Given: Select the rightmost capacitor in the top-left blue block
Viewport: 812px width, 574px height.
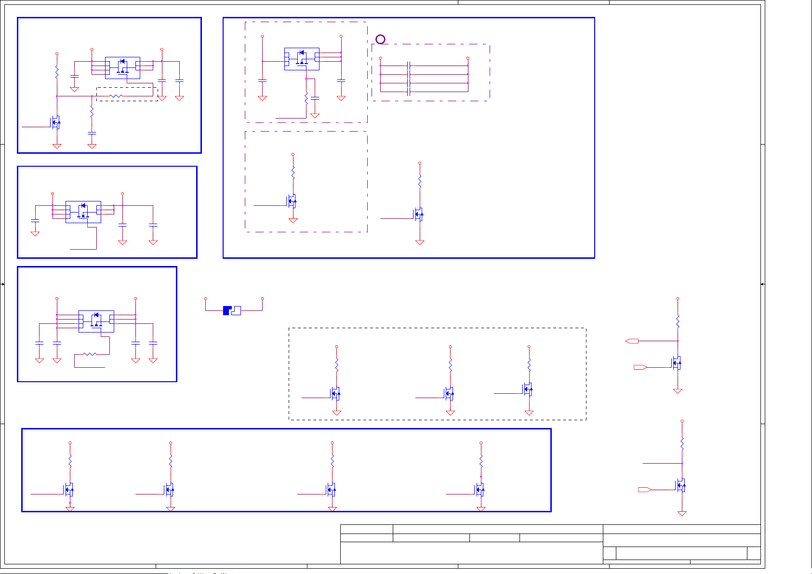Looking at the screenshot, I should pos(179,80).
